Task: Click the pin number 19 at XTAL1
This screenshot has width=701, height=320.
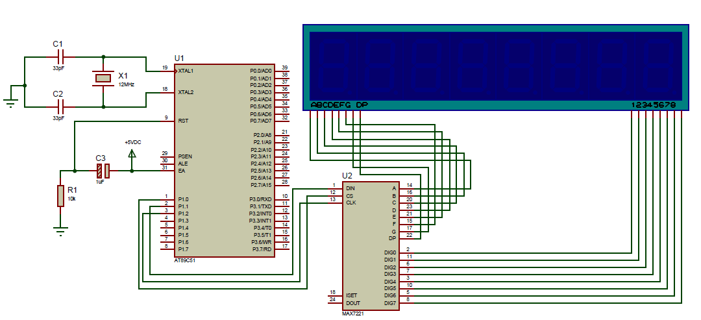Action: click(165, 68)
